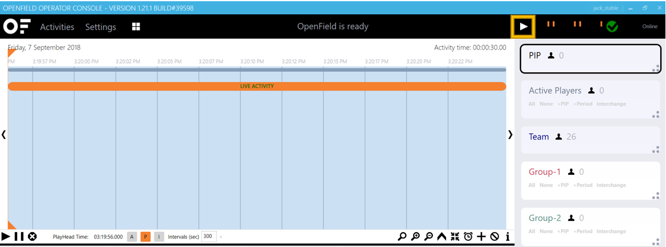
Task: Select the Team card
Action: [590, 139]
